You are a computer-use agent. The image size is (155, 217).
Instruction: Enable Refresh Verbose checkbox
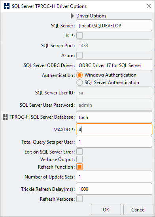click(x=79, y=199)
